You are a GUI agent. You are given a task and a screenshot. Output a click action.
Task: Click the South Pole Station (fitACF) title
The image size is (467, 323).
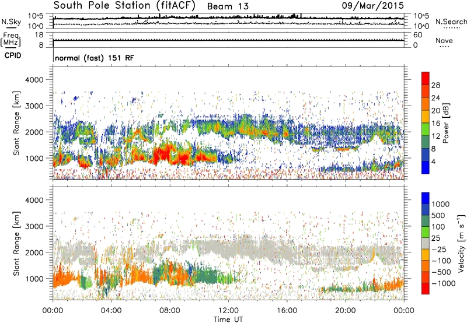tap(124, 6)
